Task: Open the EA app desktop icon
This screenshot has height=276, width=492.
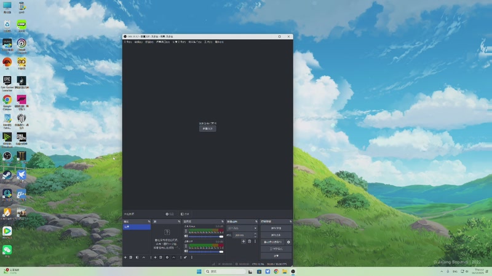Action: (x=7, y=64)
